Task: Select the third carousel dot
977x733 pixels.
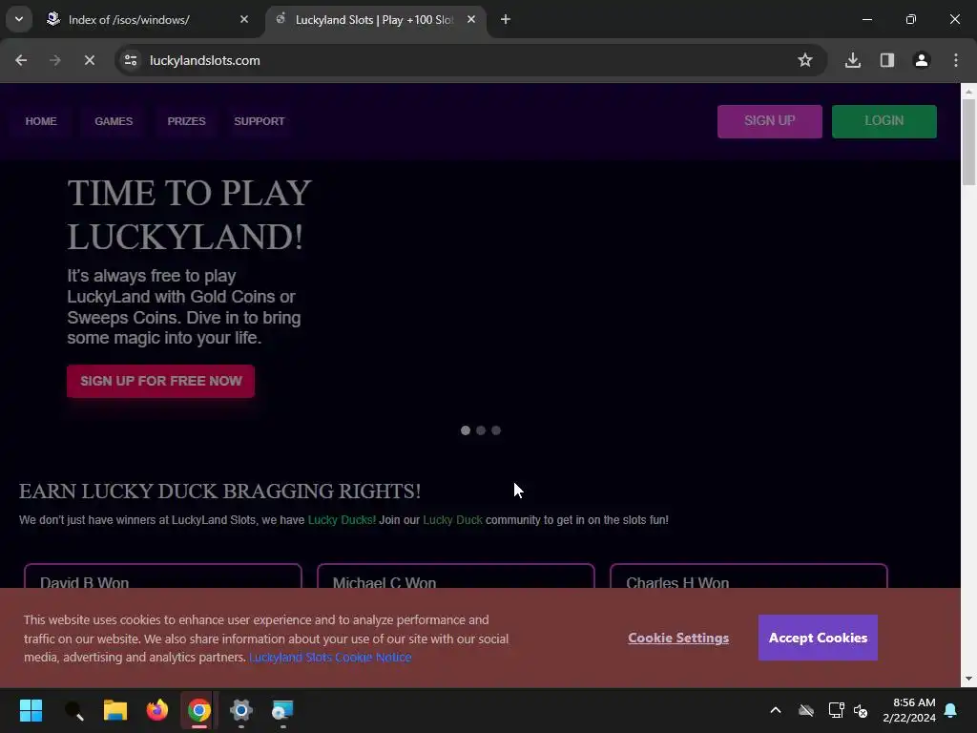Action: coord(496,430)
